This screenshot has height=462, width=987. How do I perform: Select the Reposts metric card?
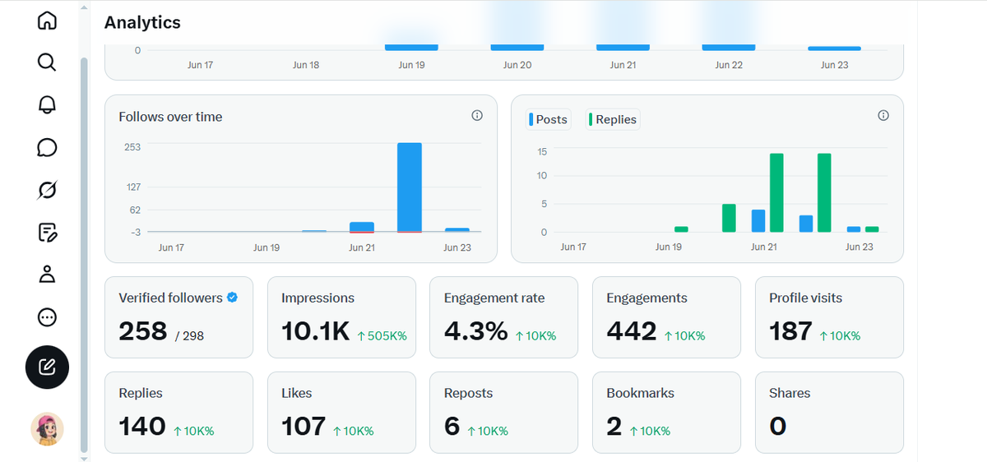coord(504,413)
